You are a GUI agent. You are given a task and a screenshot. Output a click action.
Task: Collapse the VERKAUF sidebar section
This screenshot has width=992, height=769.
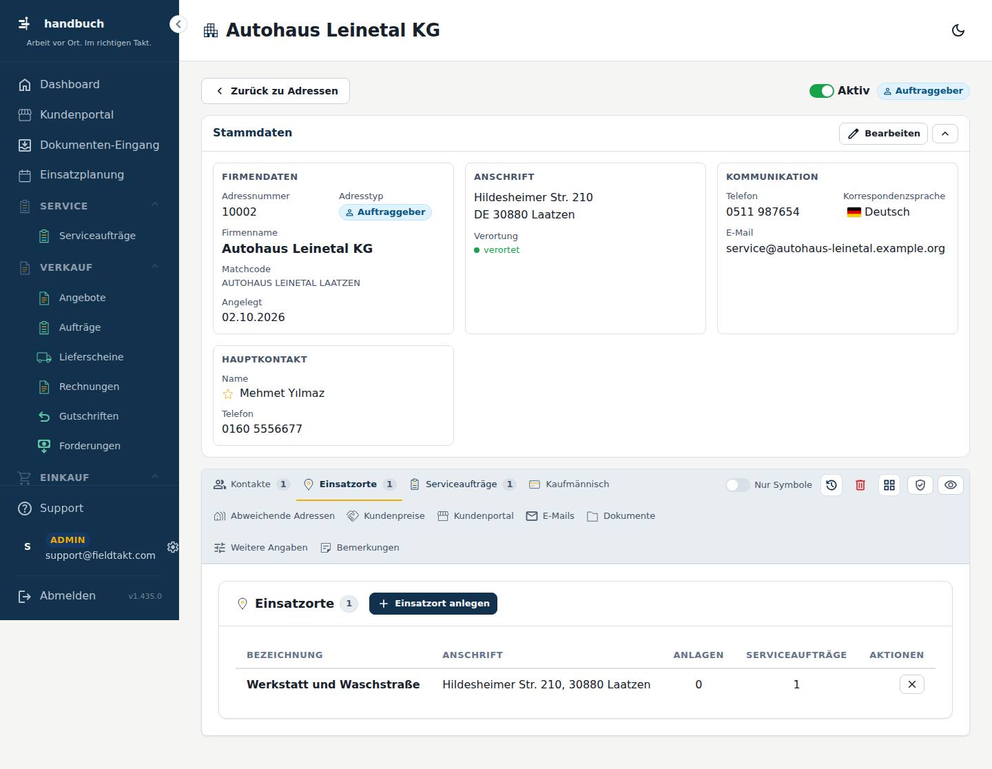coord(90,267)
